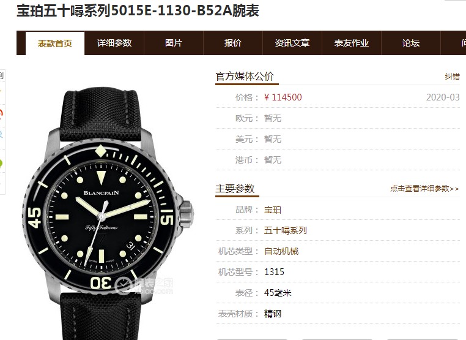Go to the 资讯文章 tab
The height and width of the screenshot is (340, 466).
click(x=292, y=43)
